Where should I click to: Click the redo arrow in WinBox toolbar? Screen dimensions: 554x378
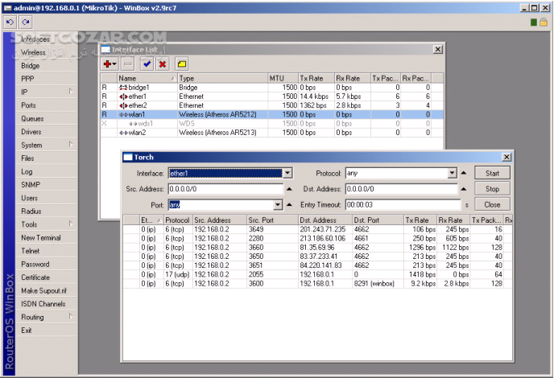tap(26, 23)
